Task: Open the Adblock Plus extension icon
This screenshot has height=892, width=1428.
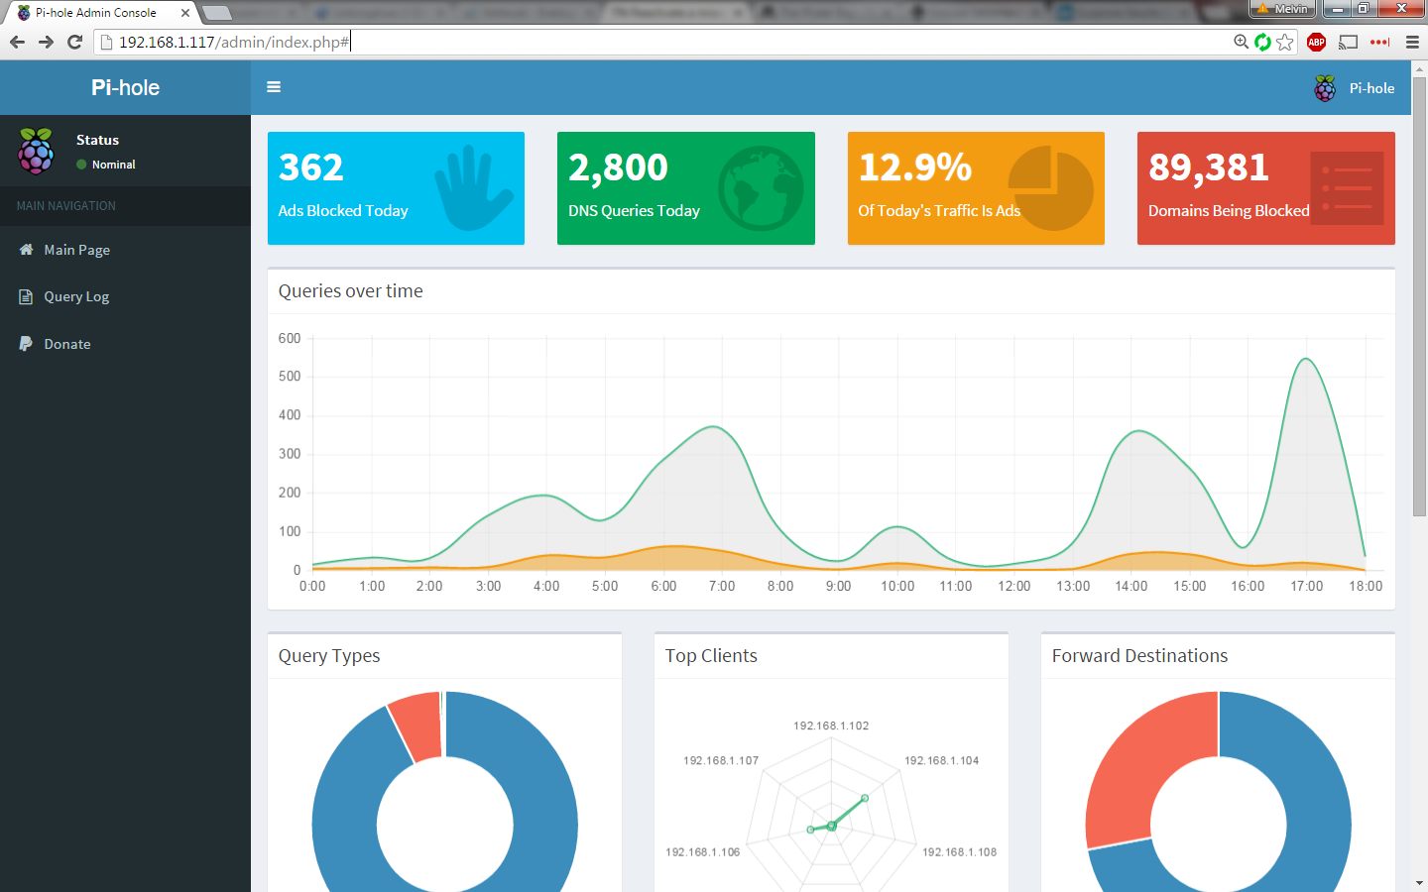Action: click(x=1317, y=42)
